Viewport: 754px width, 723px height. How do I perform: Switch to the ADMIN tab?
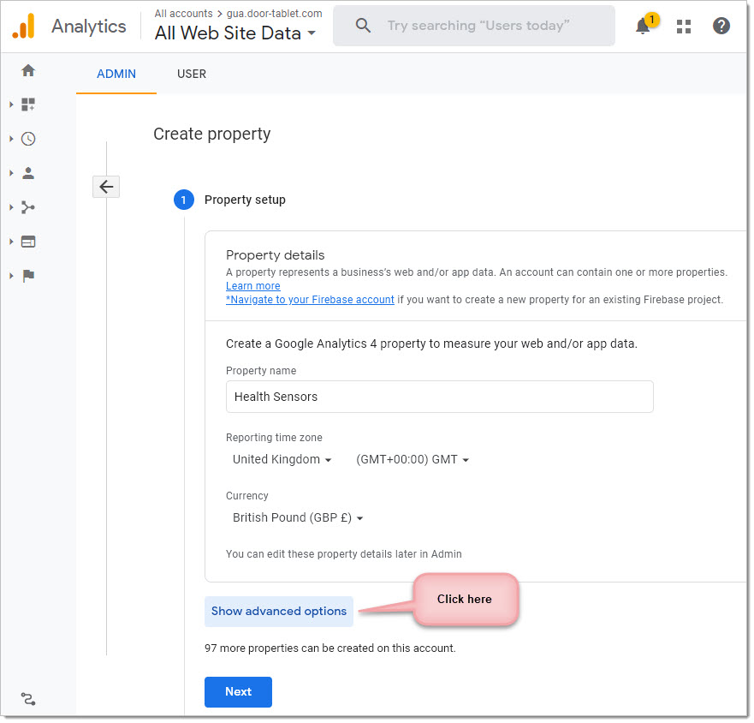tap(116, 75)
